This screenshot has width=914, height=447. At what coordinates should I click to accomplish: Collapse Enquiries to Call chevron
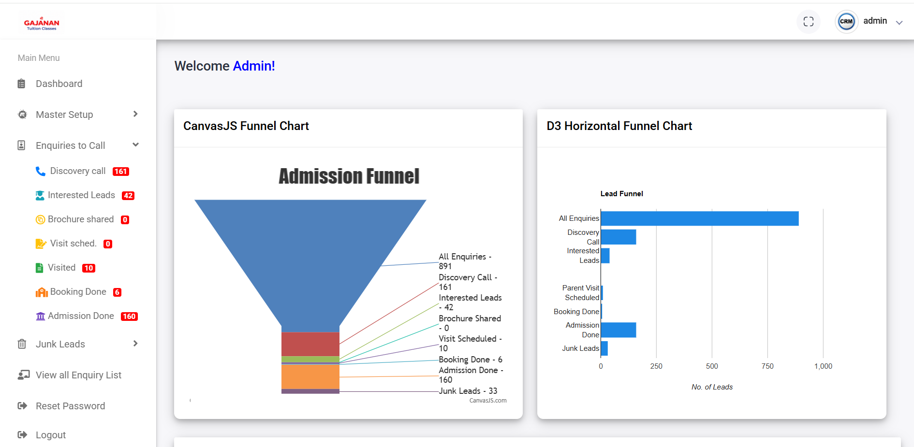(x=136, y=144)
